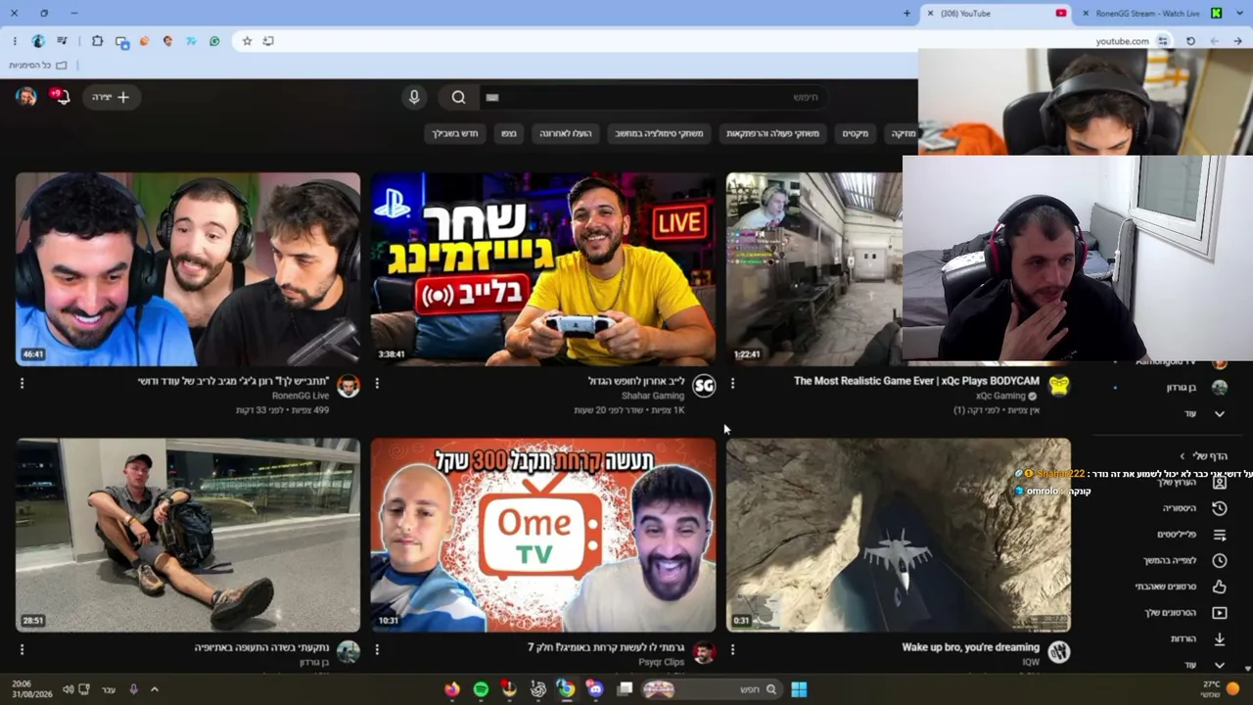Open Discord from the taskbar
1253x705 pixels.
click(x=595, y=689)
